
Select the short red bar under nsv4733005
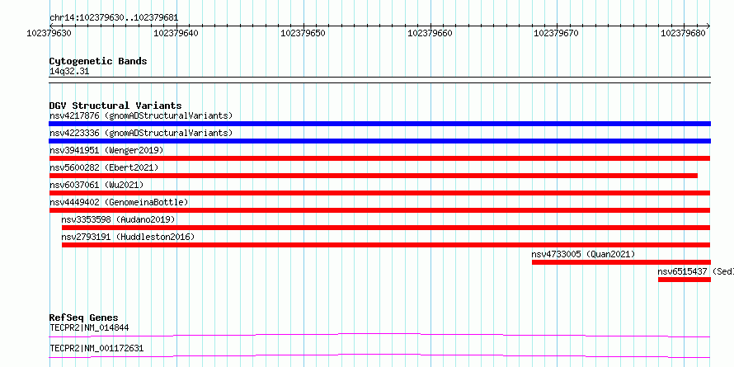pyautogui.click(x=621, y=262)
